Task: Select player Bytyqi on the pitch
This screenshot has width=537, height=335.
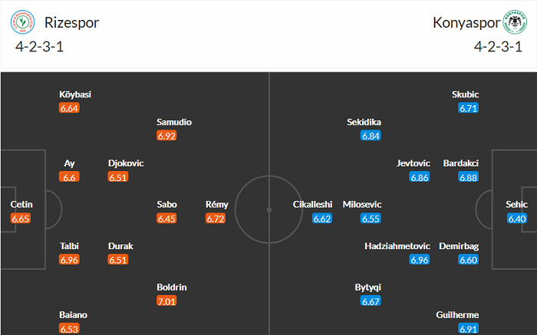Action: (x=367, y=287)
